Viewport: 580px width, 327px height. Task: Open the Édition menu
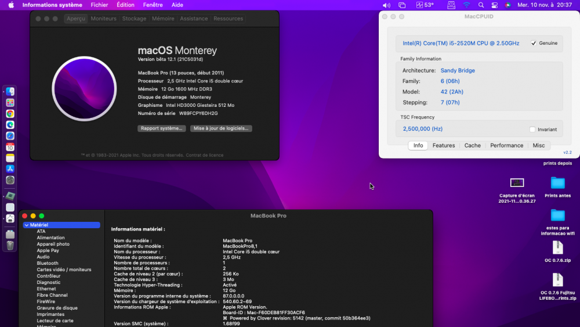pyautogui.click(x=125, y=5)
